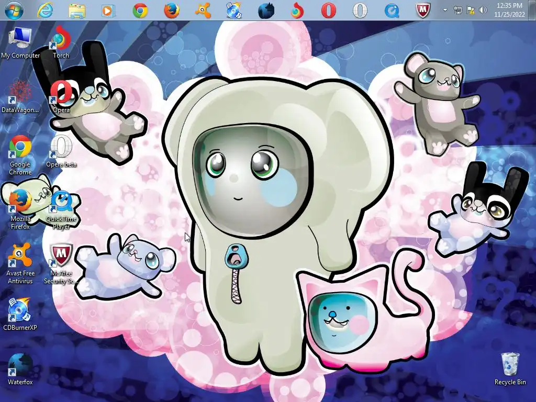
Task: Select the Opera beta desktop shortcut
Action: pos(61,151)
